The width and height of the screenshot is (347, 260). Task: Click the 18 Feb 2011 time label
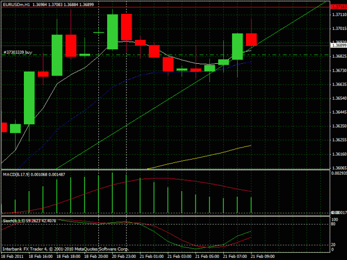point(12,256)
